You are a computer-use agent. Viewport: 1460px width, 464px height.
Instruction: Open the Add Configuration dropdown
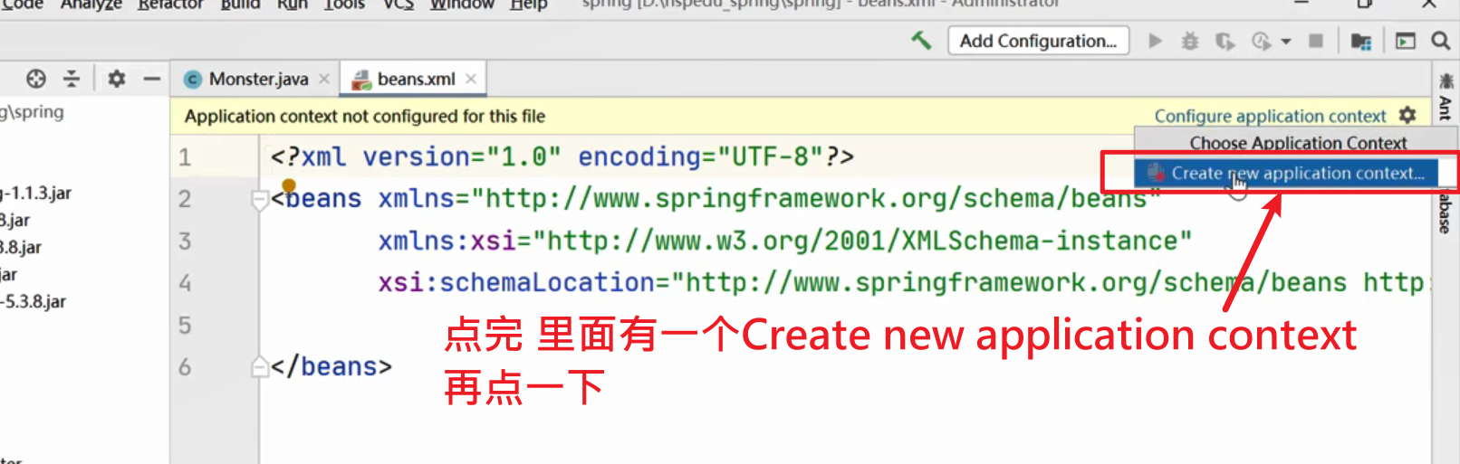click(x=1038, y=41)
